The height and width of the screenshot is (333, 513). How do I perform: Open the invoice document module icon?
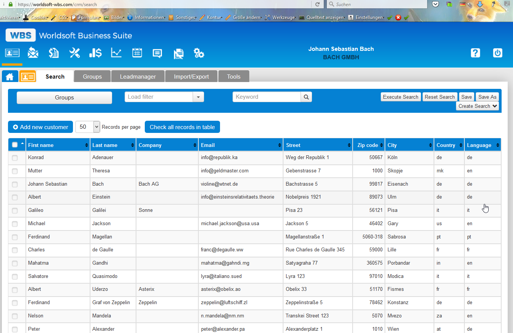(x=54, y=53)
